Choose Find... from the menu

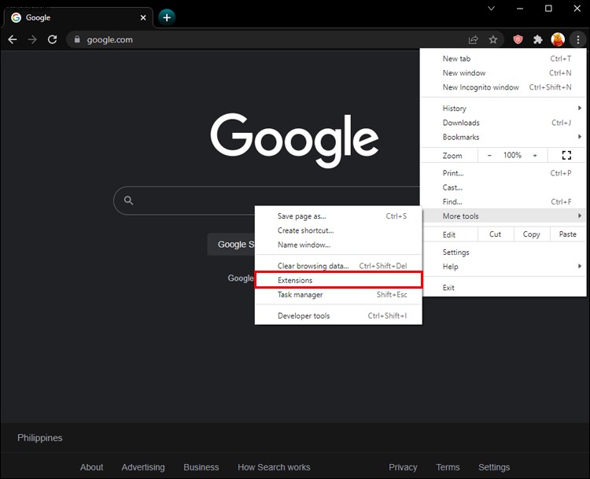pyautogui.click(x=503, y=201)
